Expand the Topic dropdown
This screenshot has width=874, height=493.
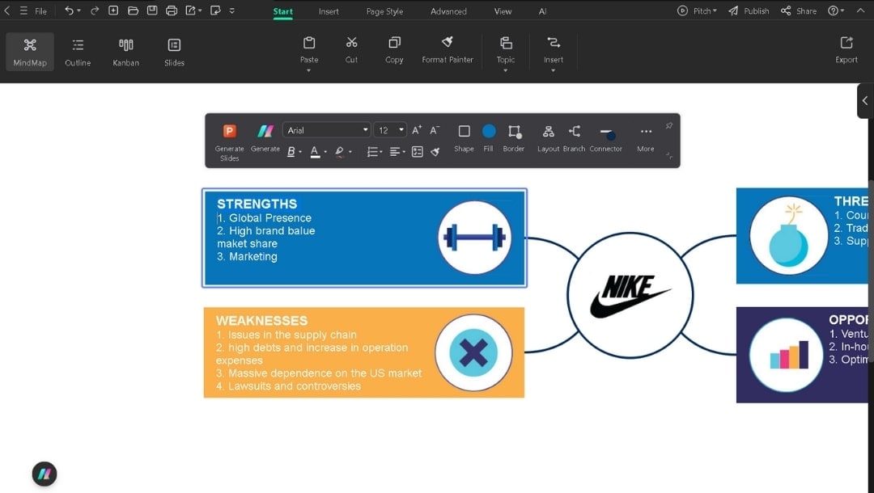pyautogui.click(x=506, y=70)
